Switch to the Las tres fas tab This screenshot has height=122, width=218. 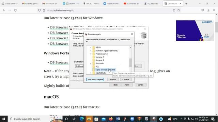pos(71,4)
